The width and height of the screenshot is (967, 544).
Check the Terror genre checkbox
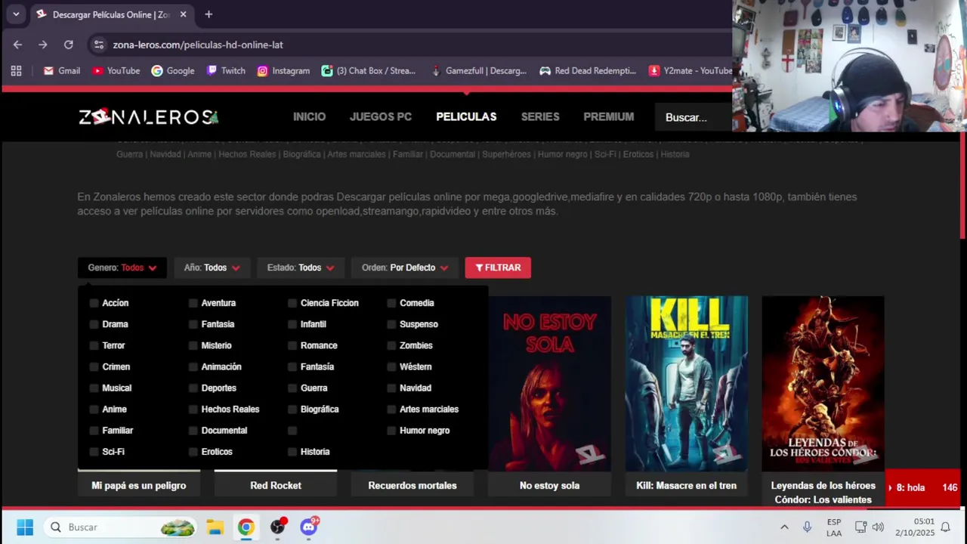click(x=94, y=345)
